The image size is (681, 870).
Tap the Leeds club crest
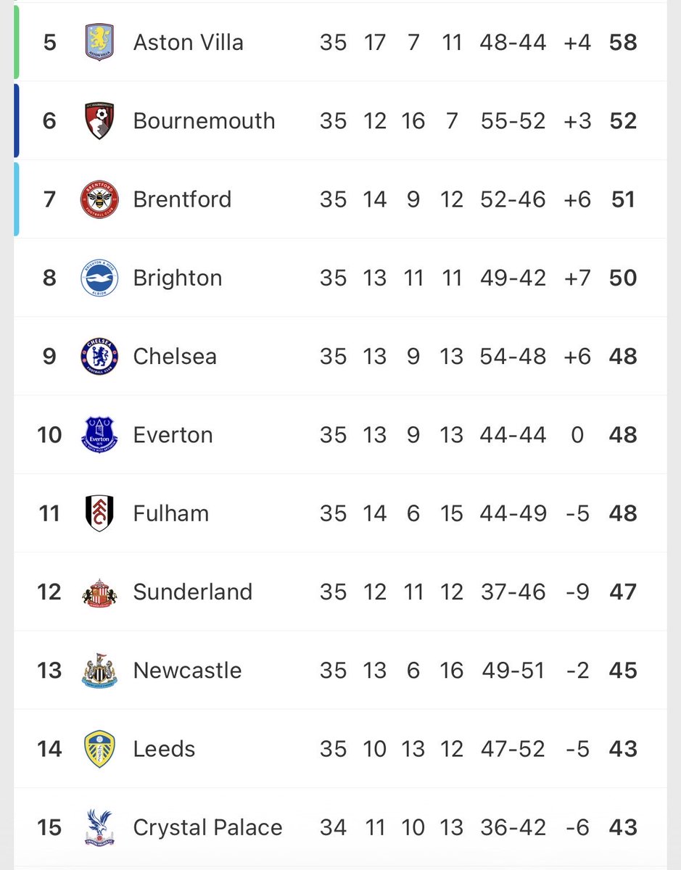coord(99,749)
